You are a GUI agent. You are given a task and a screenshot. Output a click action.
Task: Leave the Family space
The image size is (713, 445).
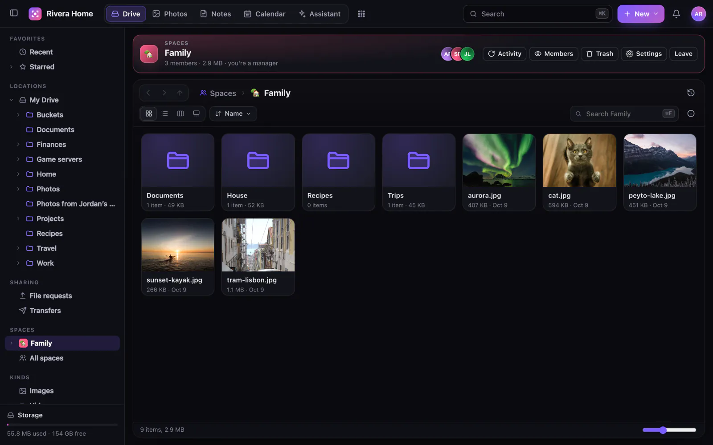point(683,54)
